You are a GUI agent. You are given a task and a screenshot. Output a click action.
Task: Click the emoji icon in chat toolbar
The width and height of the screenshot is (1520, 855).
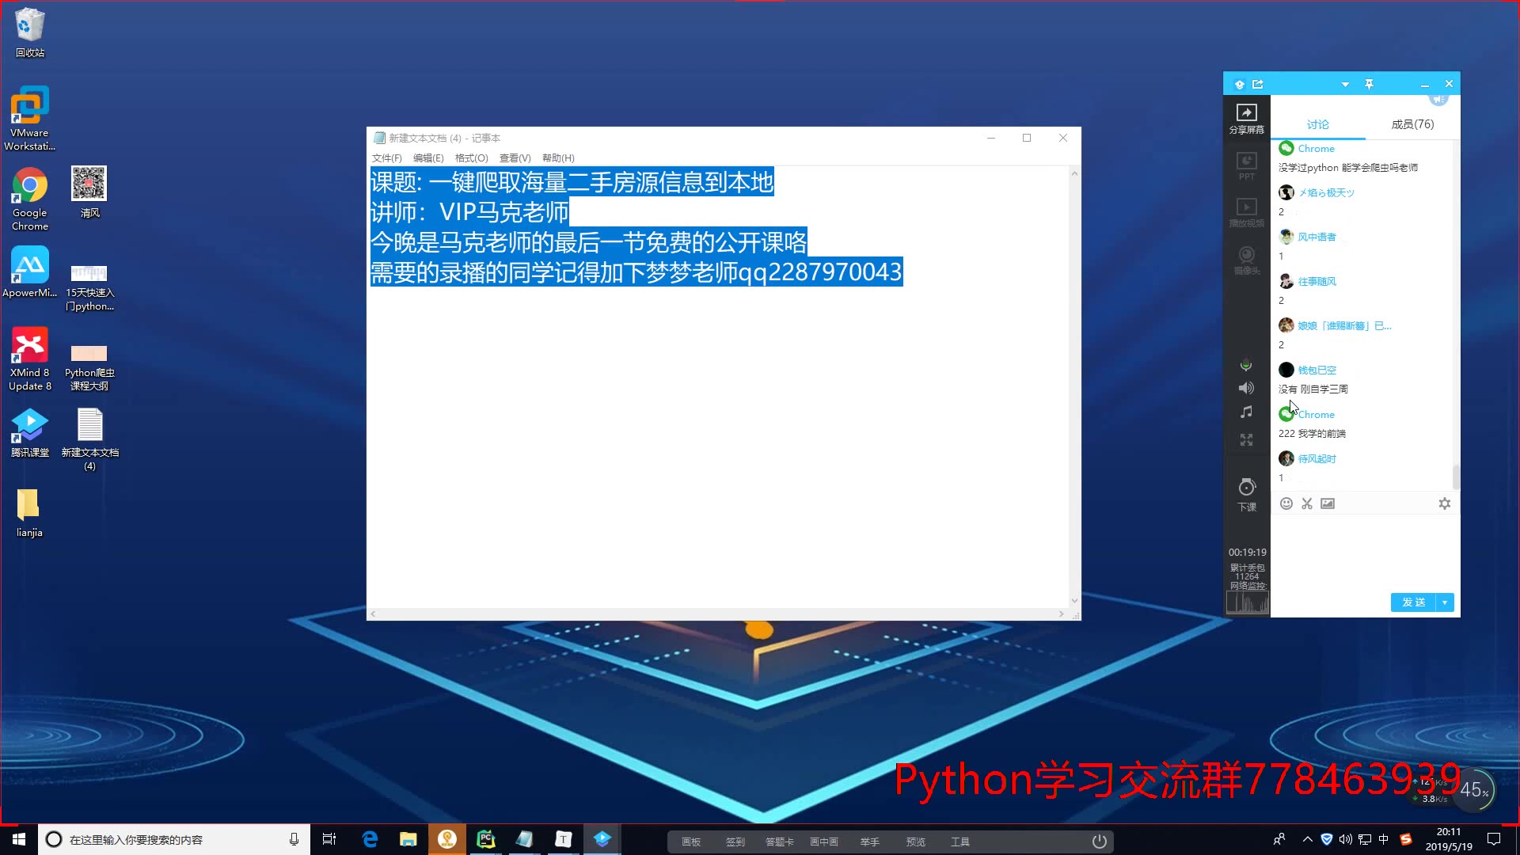1285,503
